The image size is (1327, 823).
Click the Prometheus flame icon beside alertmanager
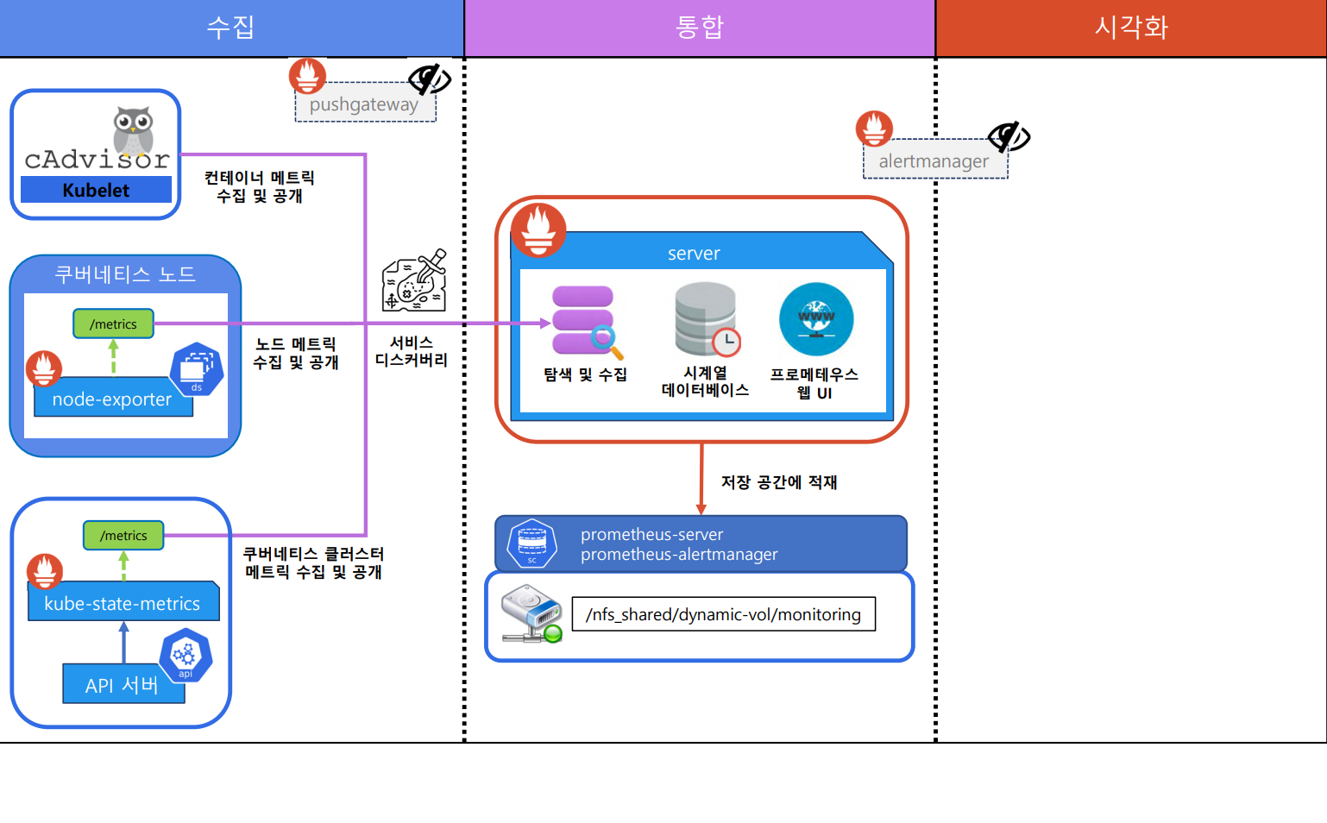tap(874, 129)
